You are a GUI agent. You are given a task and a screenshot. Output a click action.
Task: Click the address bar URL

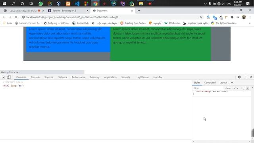point(72,17)
